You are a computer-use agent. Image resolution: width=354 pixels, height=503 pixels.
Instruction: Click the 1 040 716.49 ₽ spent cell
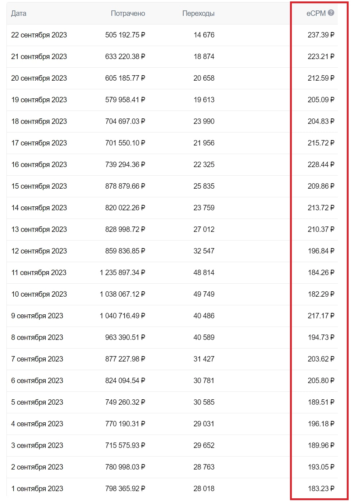click(123, 316)
